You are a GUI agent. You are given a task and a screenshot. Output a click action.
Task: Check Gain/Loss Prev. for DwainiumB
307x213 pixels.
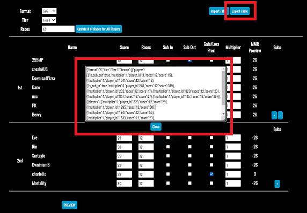tap(211, 165)
